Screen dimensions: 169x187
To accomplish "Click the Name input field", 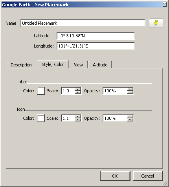I will point(83,23).
